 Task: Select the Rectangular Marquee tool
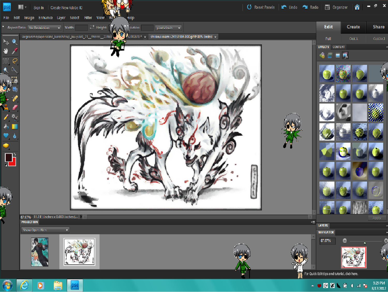(6, 61)
